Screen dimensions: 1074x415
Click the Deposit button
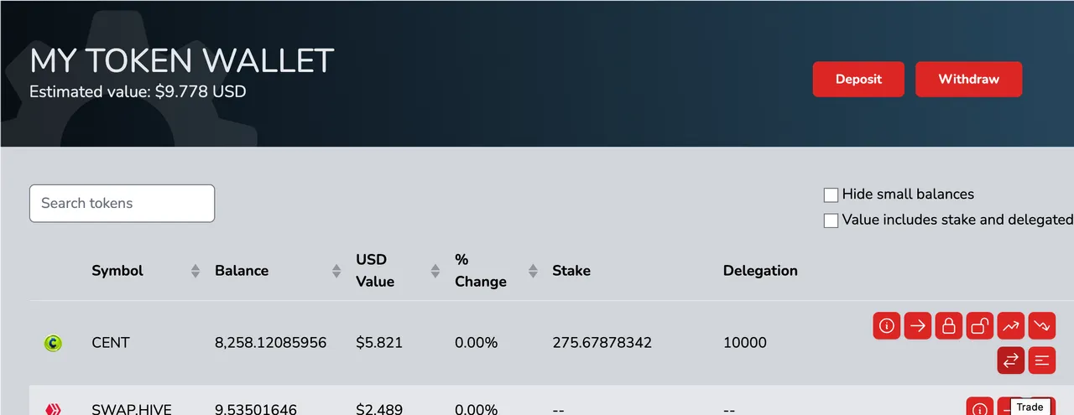point(858,79)
